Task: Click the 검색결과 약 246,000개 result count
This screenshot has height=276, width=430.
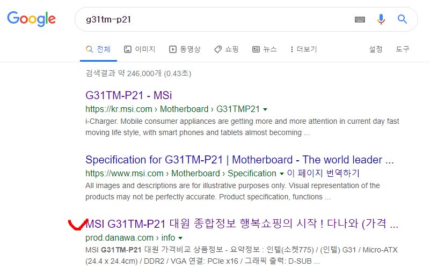Action: pos(138,73)
